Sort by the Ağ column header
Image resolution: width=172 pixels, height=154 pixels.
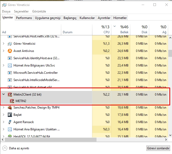pos(159,30)
